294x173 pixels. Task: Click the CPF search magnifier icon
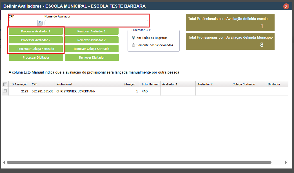[40, 23]
